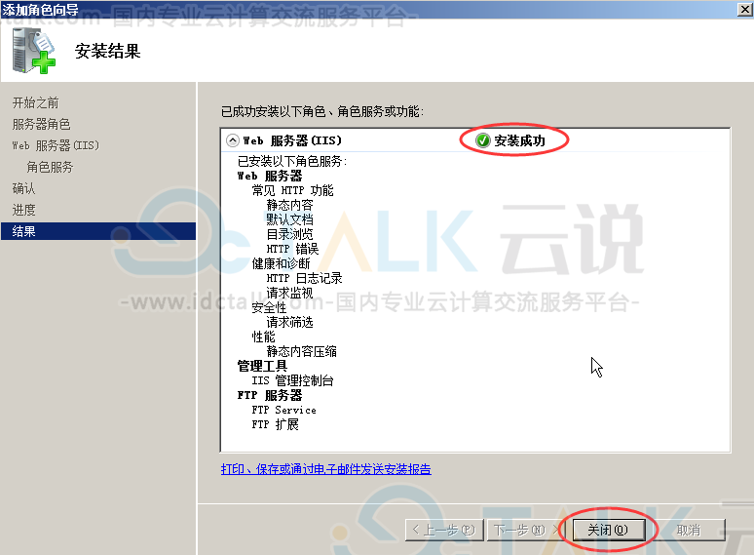Click 请求监视 entry
Viewport: 754px width, 555px height.
[289, 293]
